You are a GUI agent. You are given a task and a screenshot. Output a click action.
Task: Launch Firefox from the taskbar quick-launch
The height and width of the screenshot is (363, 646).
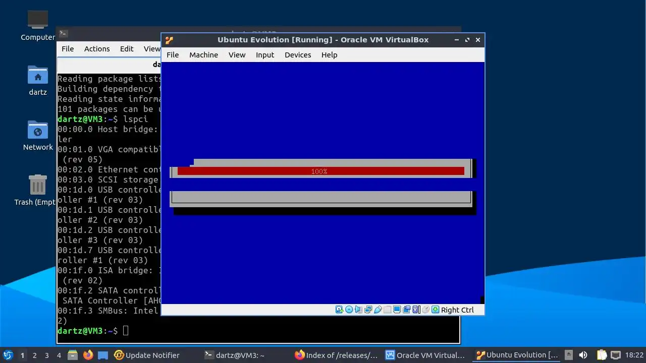point(88,355)
